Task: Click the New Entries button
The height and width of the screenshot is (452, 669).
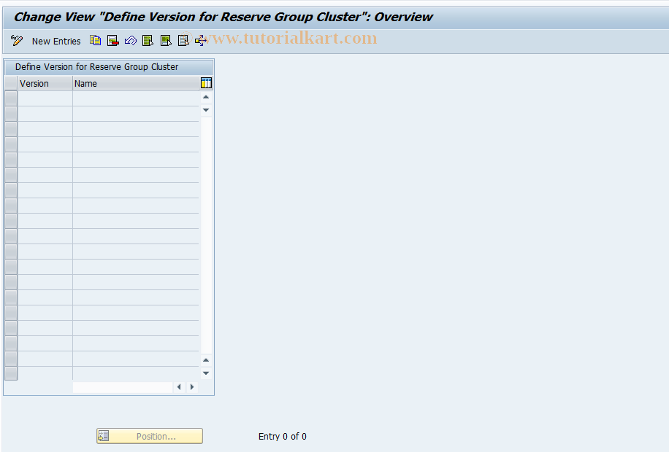Action: click(x=56, y=42)
